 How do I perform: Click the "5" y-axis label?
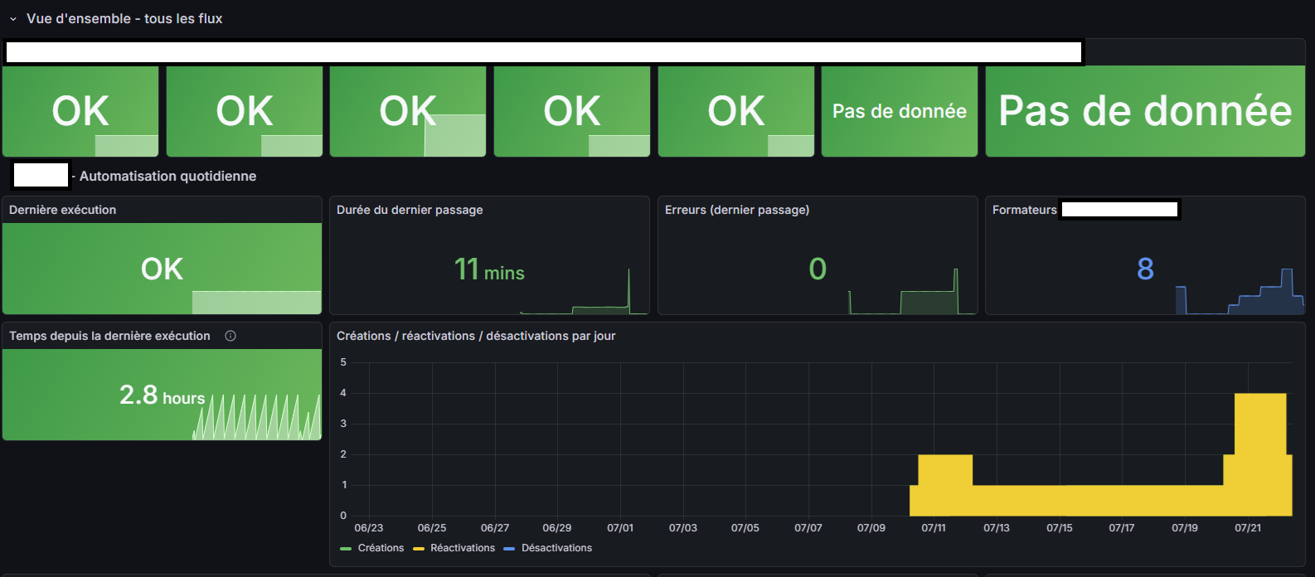coord(343,362)
